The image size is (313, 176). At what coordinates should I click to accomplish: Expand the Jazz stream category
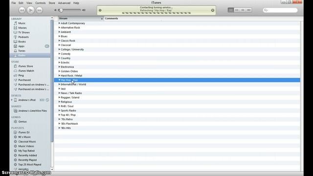click(59, 88)
